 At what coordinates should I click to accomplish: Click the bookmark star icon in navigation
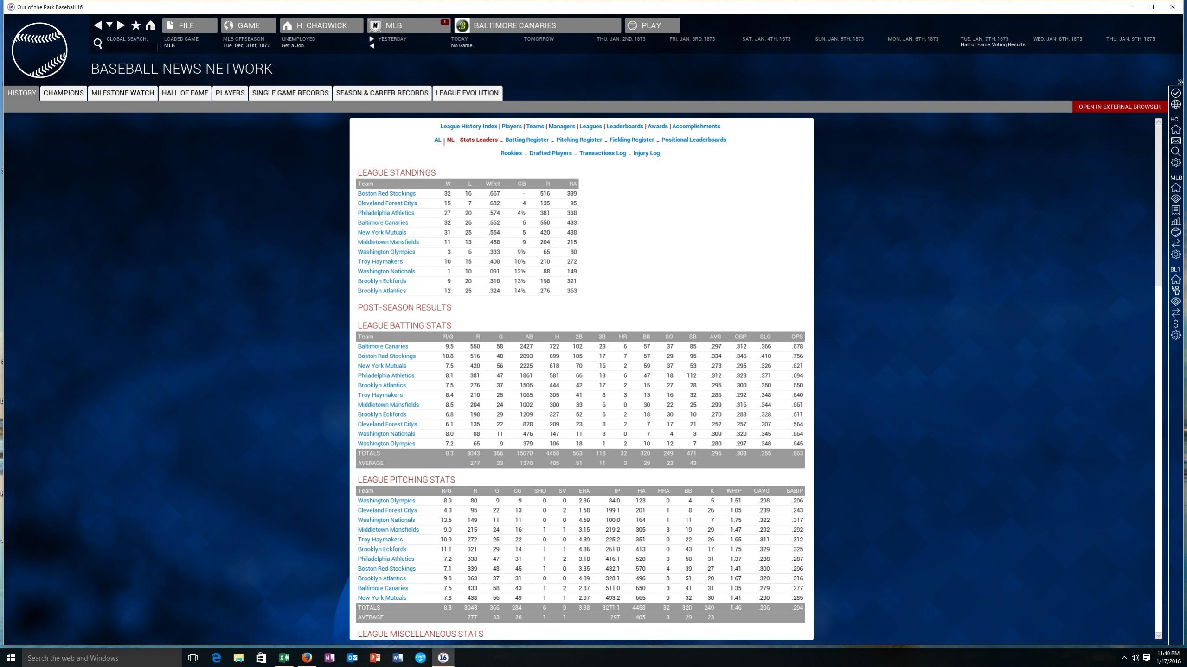(x=136, y=25)
